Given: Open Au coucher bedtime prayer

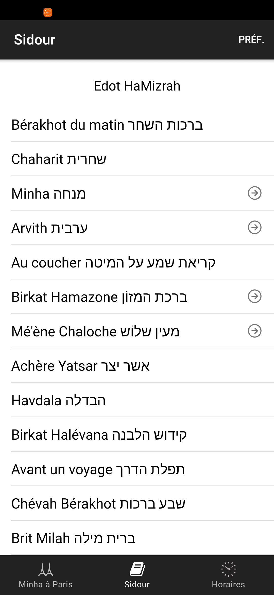Looking at the screenshot, I should coord(137,262).
